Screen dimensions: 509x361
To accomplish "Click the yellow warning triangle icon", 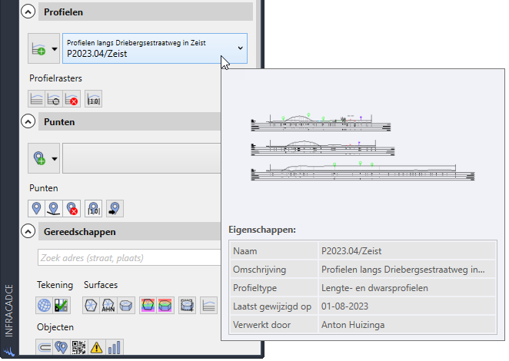I will [x=97, y=348].
